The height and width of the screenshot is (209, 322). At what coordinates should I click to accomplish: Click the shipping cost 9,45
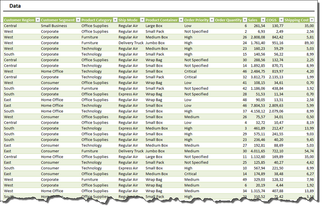point(310,140)
